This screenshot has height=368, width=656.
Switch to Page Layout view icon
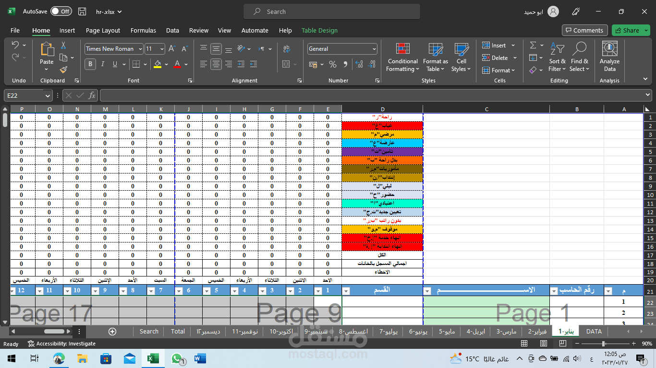pos(543,344)
